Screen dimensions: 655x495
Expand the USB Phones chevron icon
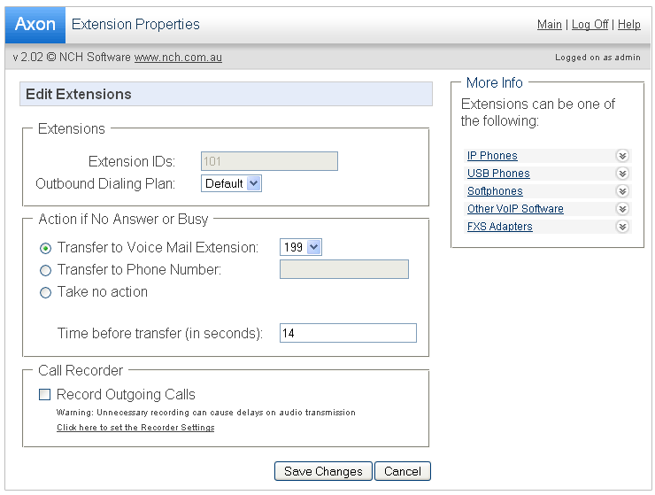click(622, 174)
